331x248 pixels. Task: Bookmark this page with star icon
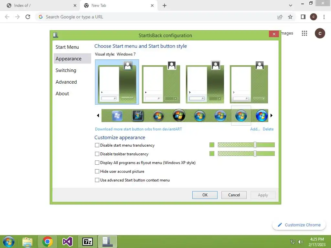[290, 17]
